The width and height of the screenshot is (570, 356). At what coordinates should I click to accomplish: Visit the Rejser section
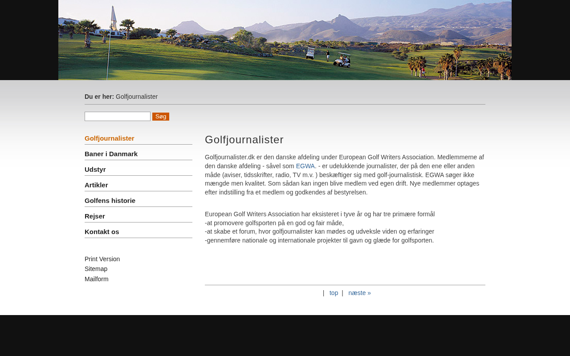95,215
